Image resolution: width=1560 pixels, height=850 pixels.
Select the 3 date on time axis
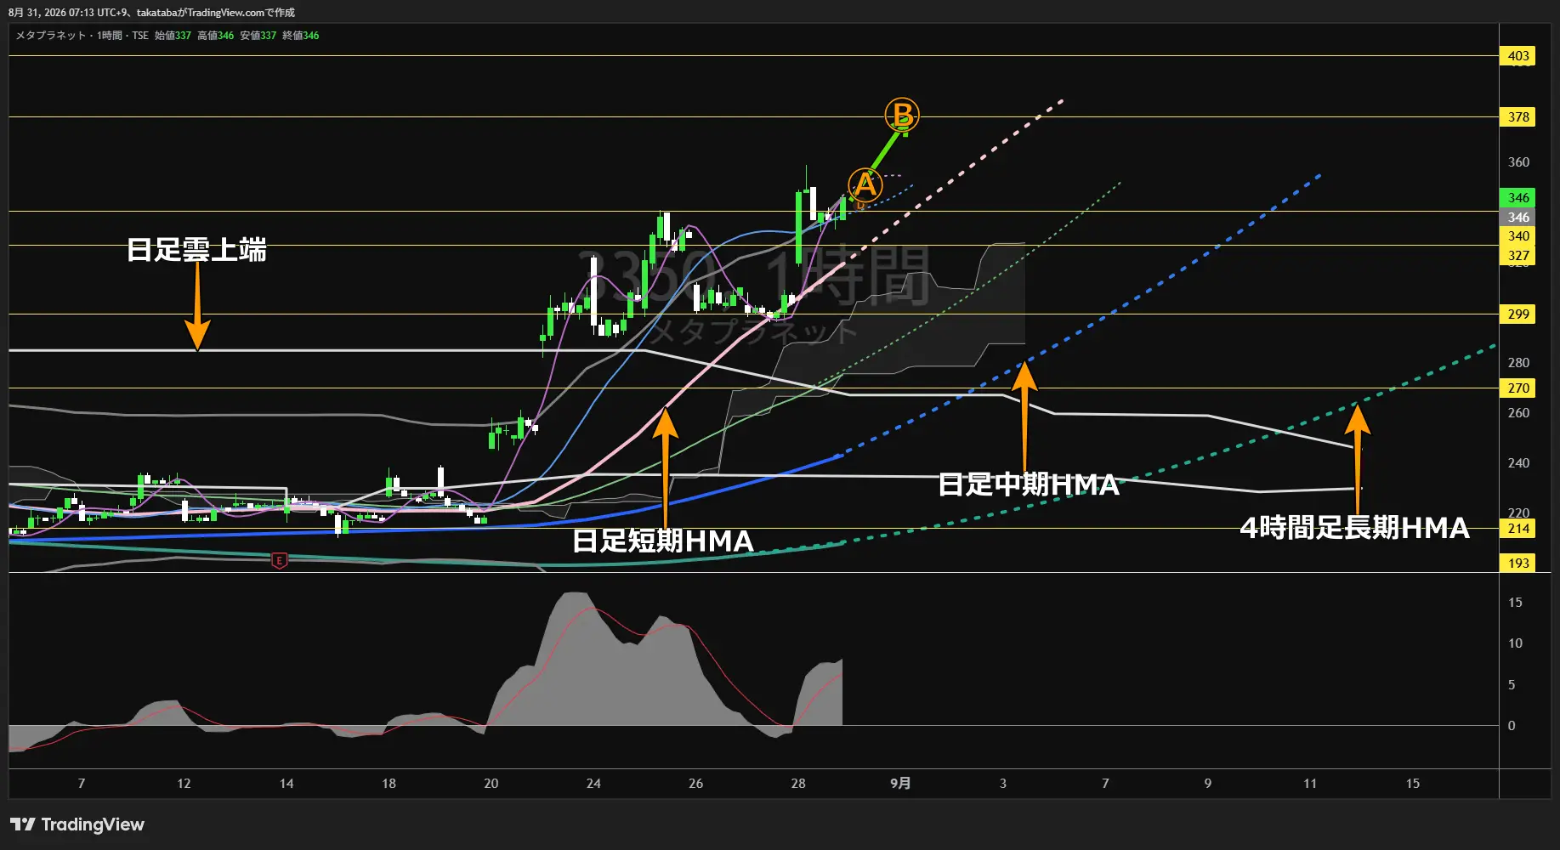pos(1003,784)
